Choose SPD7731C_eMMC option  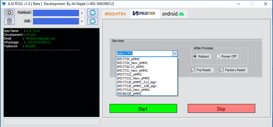[147, 74]
